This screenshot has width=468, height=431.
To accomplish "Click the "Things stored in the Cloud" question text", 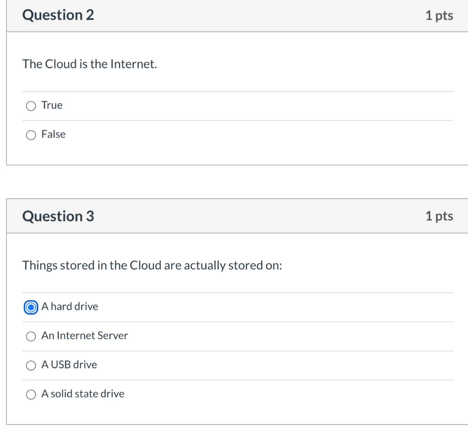I will coord(152,265).
